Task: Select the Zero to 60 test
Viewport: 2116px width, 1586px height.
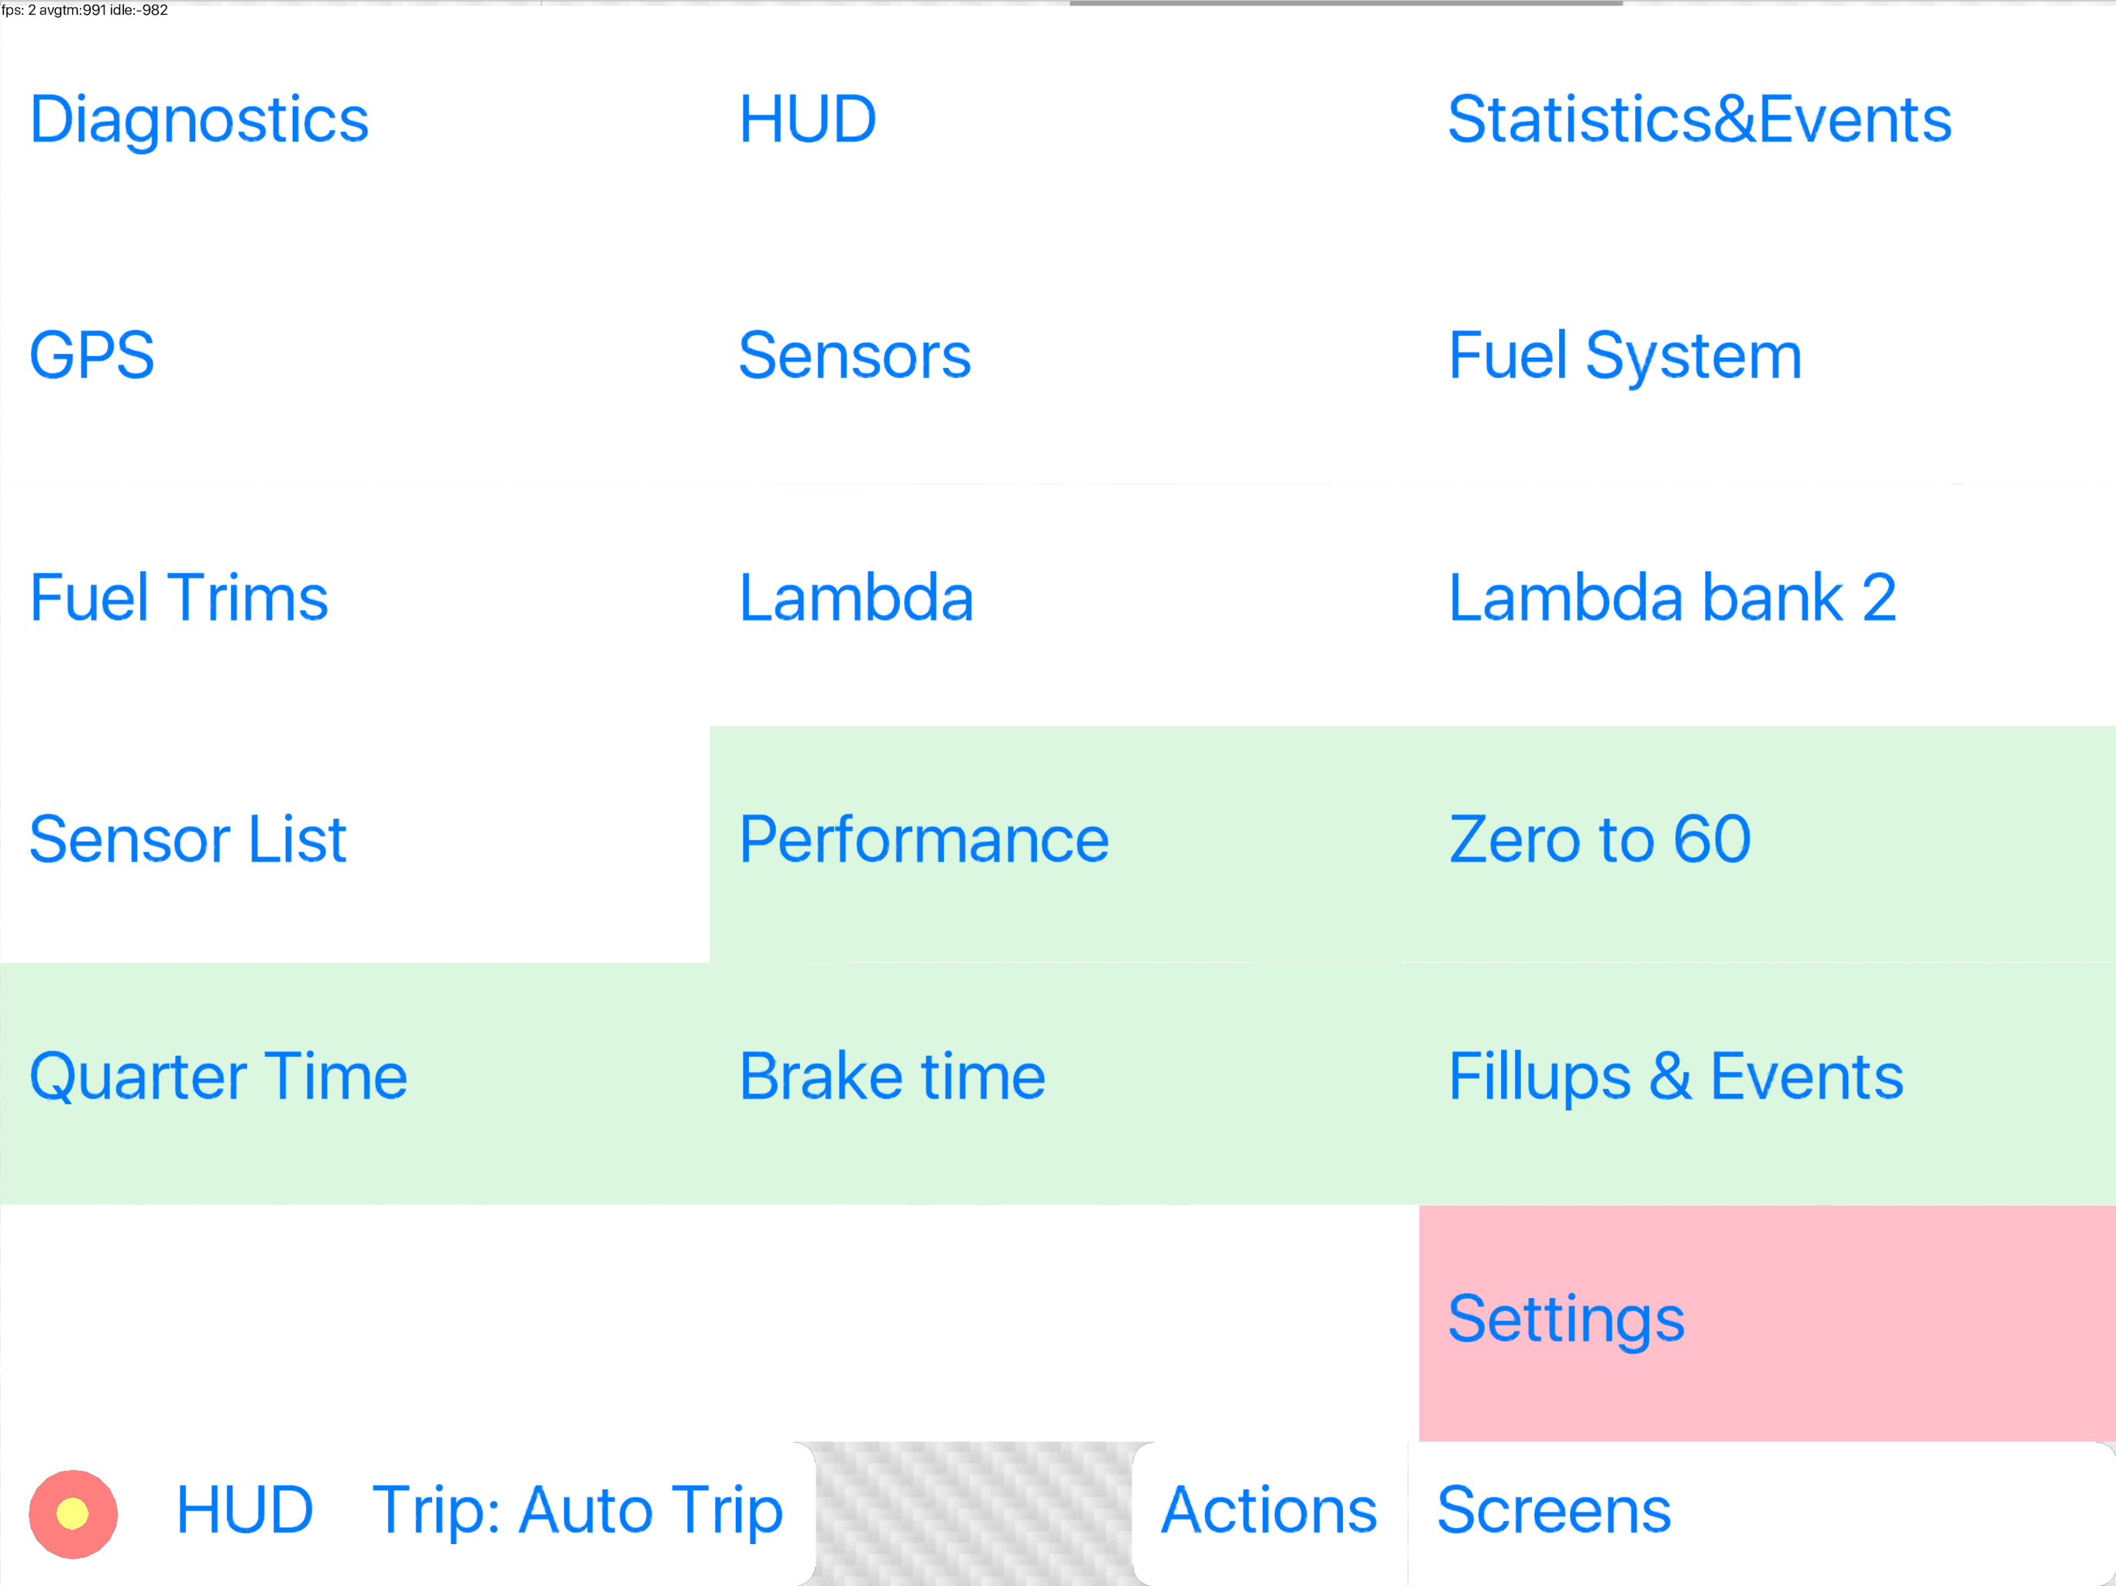Action: point(1599,840)
